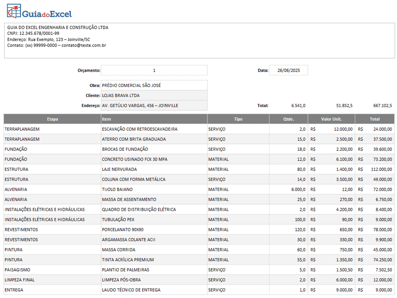This screenshot has height=298, width=397.
Task: Select the Data field showing 26/06/2025
Action: coord(288,71)
